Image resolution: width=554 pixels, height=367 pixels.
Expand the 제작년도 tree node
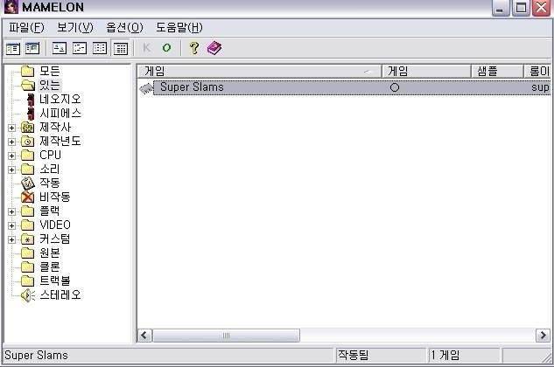[x=11, y=142]
